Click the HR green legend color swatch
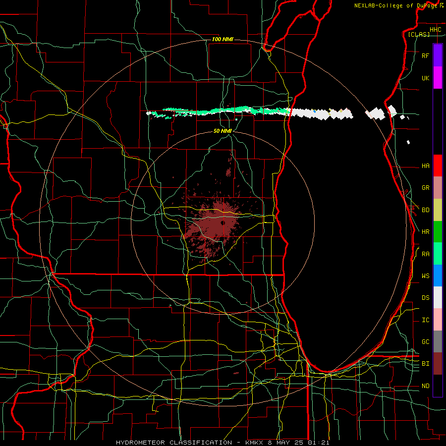Screen dimensions: 446x446 [438, 232]
